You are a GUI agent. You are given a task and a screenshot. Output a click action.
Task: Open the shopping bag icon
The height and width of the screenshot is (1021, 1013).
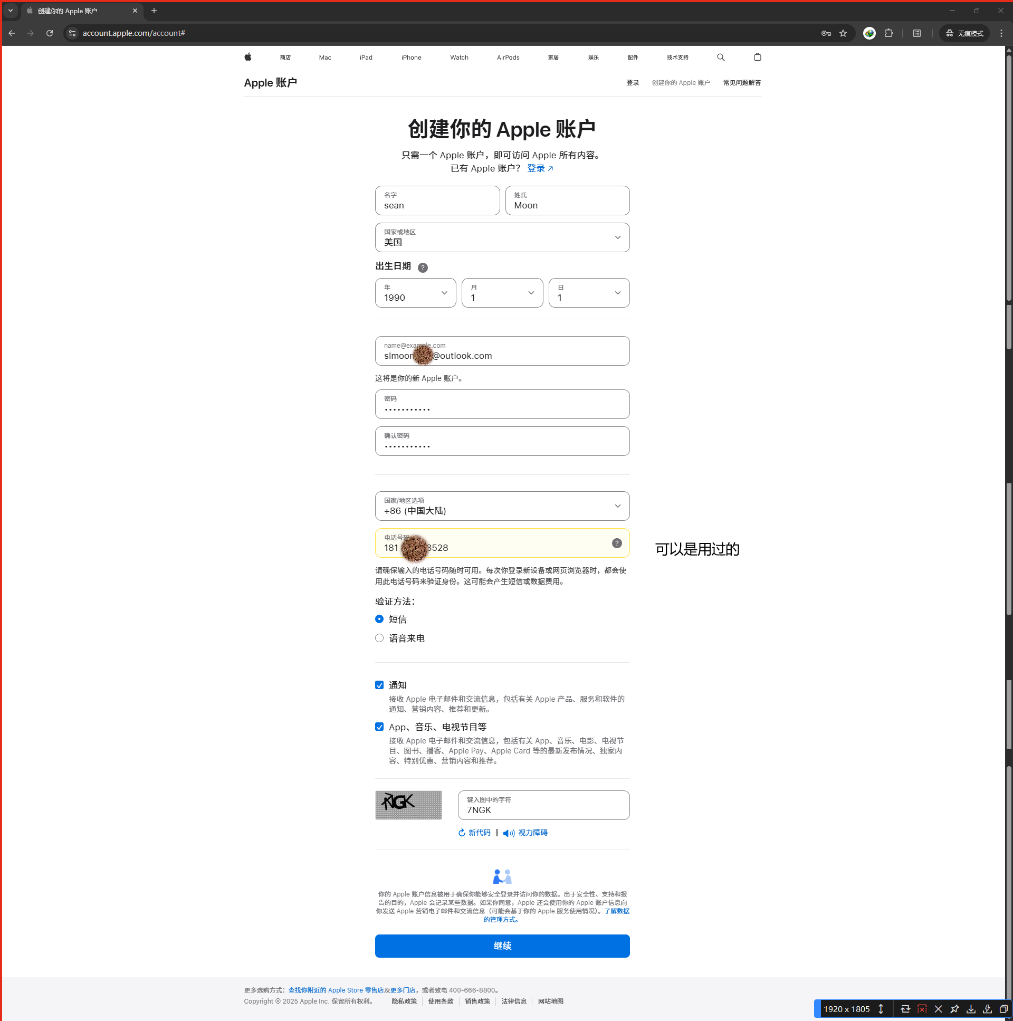tap(757, 57)
